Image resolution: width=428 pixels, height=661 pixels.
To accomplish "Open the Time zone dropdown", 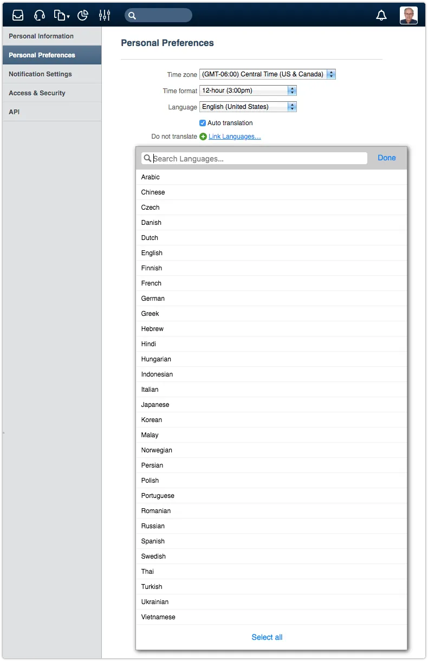I will [x=268, y=74].
